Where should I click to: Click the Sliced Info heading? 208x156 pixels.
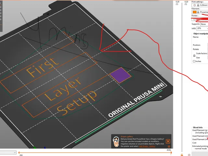[198, 127]
